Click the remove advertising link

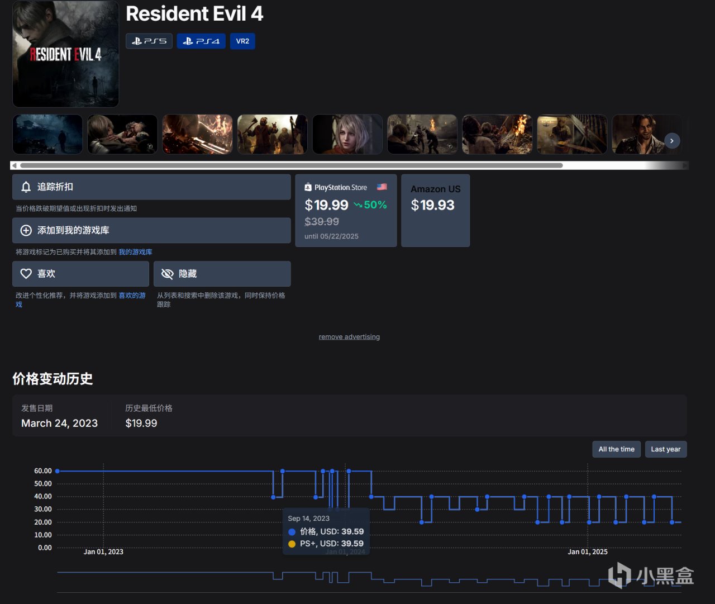point(349,337)
